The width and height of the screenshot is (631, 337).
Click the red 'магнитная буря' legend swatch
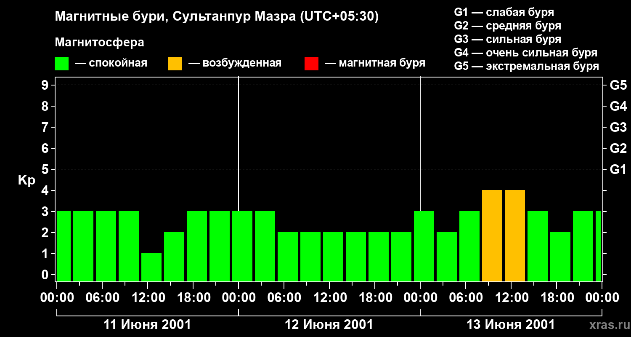click(x=311, y=64)
